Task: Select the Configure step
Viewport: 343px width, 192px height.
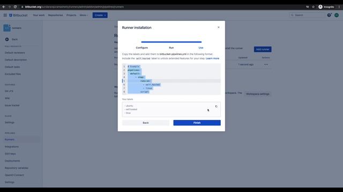Action: [141, 47]
